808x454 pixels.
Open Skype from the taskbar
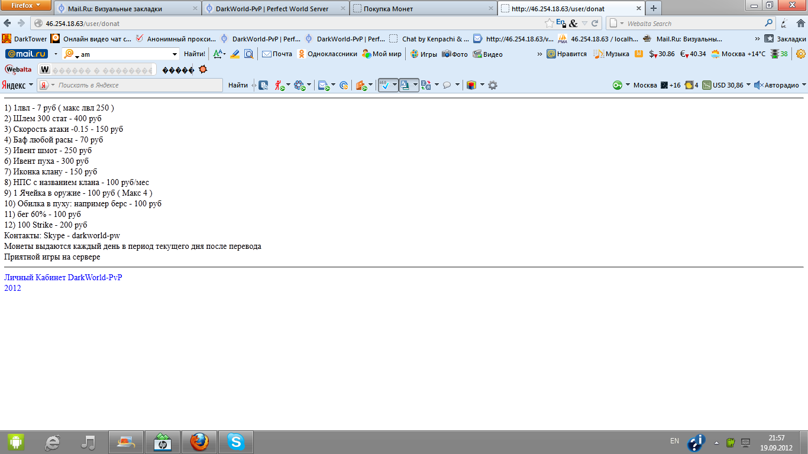[x=236, y=442]
